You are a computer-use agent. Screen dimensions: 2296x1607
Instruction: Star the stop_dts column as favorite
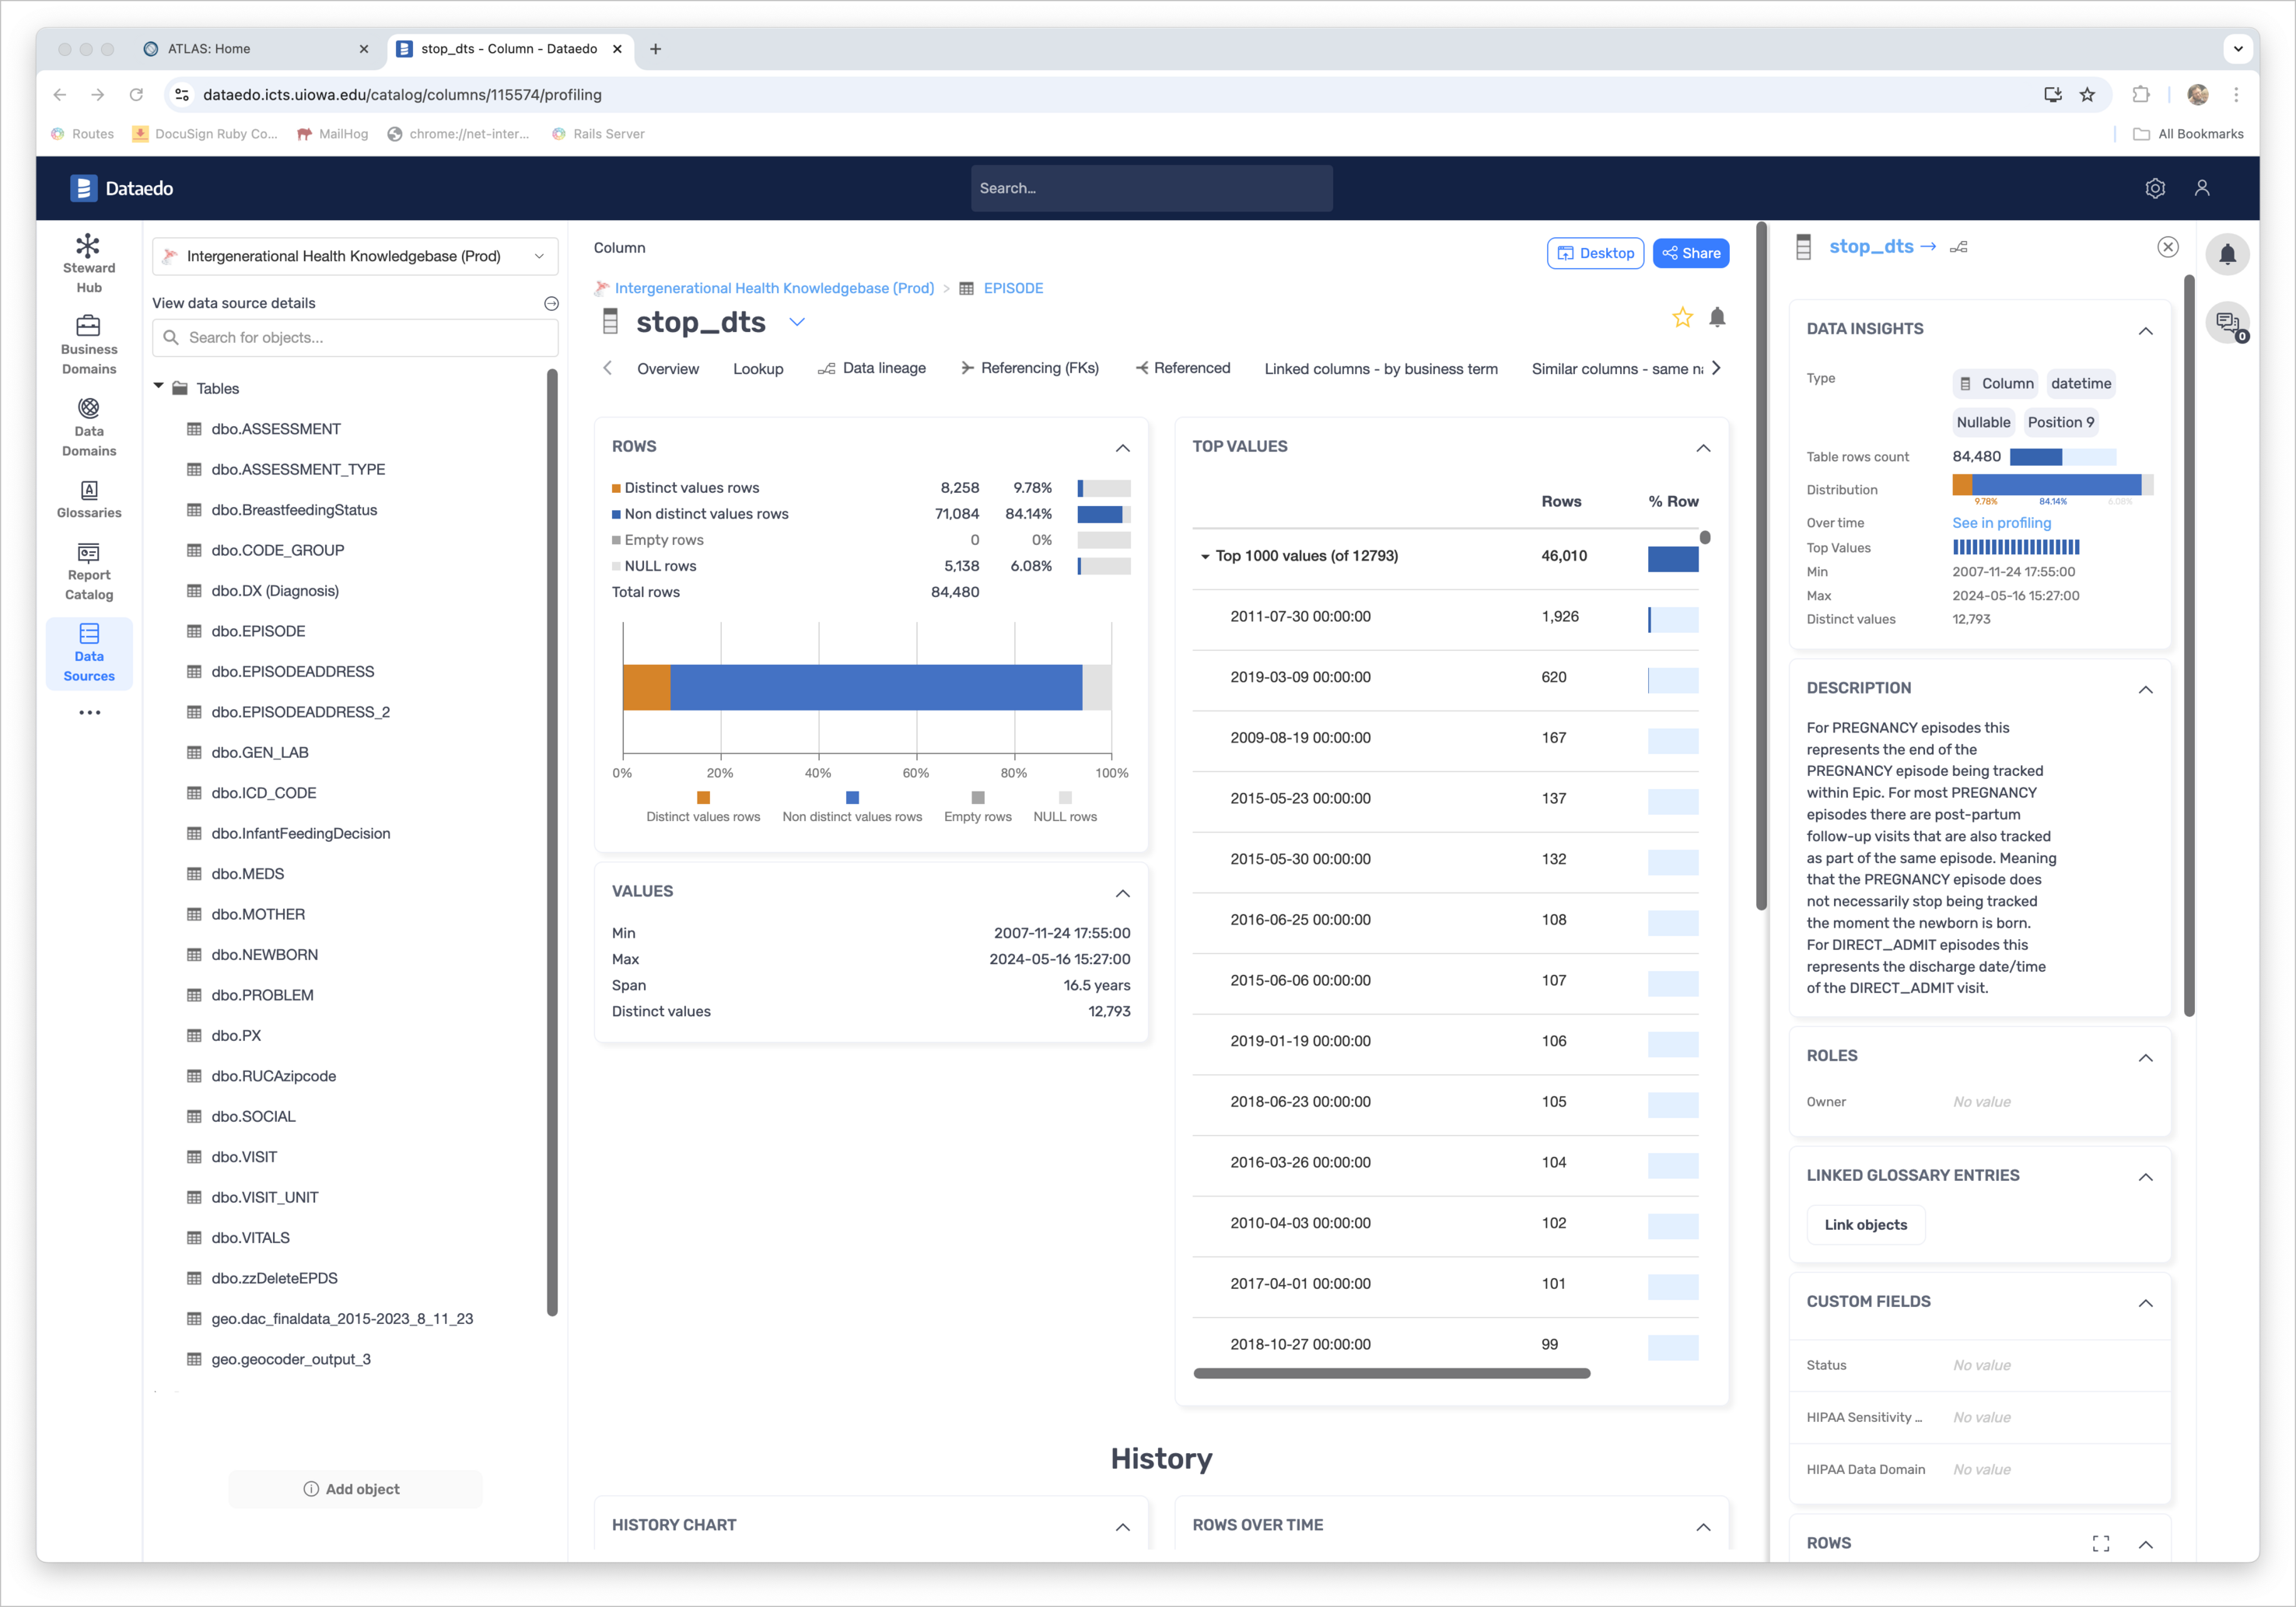1682,318
